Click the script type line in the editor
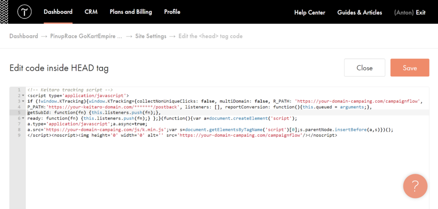The width and height of the screenshot is (438, 209). click(78, 96)
